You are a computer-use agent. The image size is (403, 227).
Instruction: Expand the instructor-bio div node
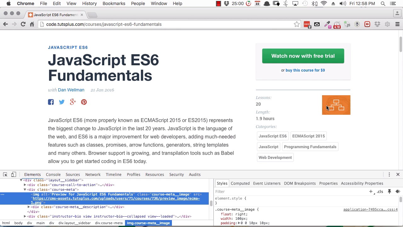click(x=25, y=216)
